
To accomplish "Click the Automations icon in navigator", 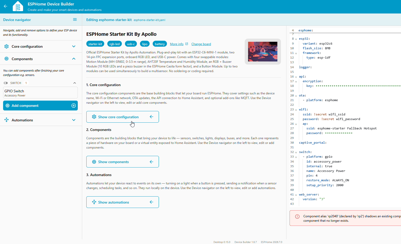I will pyautogui.click(x=6, y=120).
